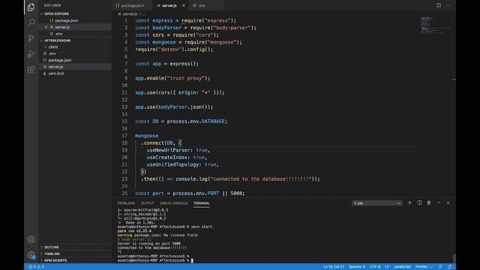Open the Accounts menu icon
This screenshot has width=480, height=270.
[31, 239]
